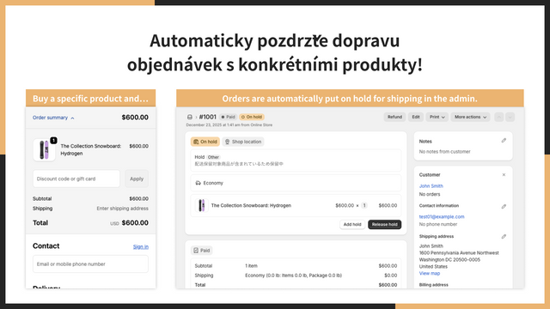Image resolution: width=550 pixels, height=309 pixels.
Task: Click the On hold badge in order header
Action: [x=252, y=117]
